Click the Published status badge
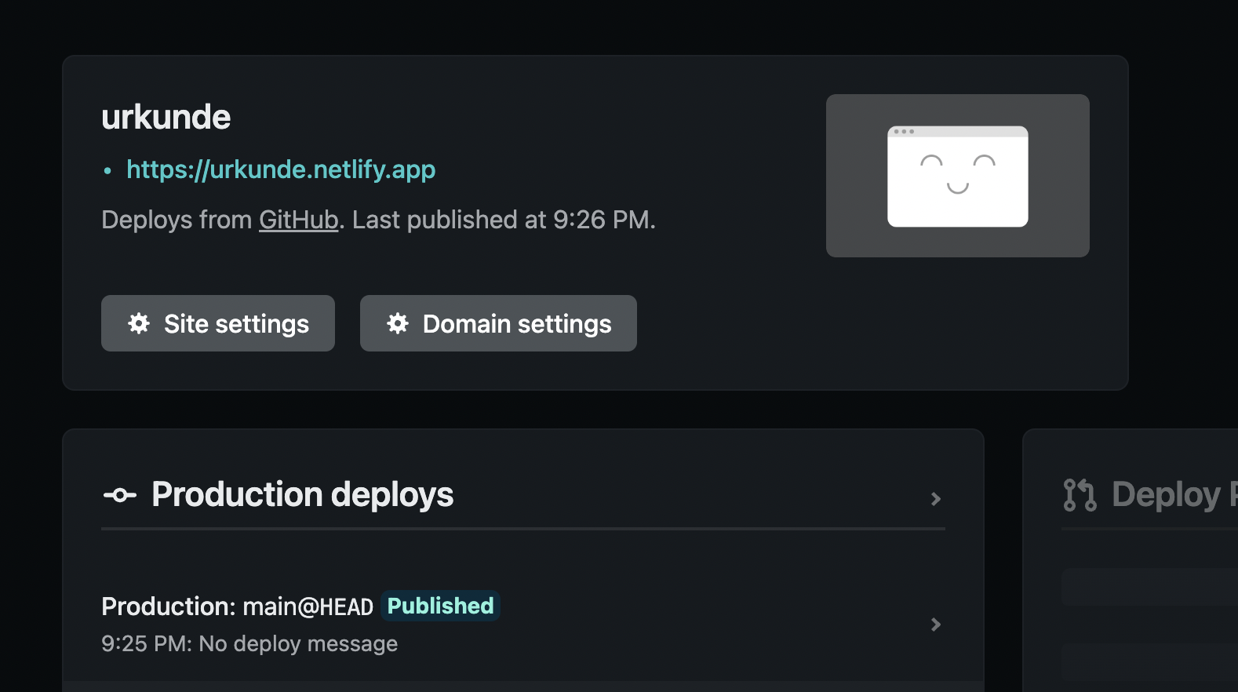1238x692 pixels. point(440,606)
